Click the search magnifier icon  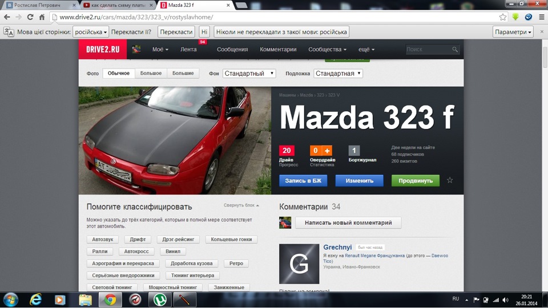455,50
